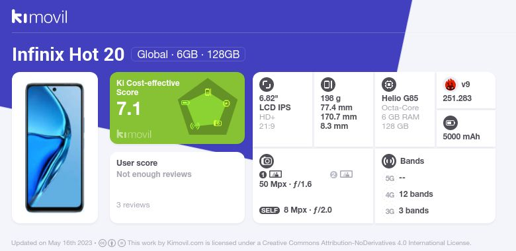Click the processor chip icon

coord(389,85)
